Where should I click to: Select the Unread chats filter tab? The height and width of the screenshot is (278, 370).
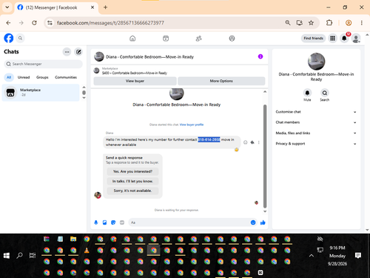pos(24,77)
